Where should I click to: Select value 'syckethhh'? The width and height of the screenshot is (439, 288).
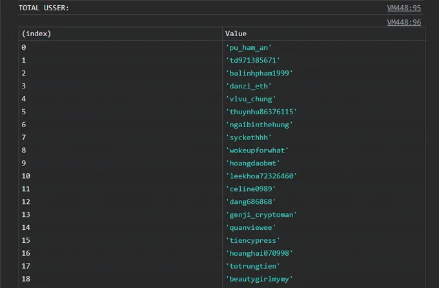coord(249,138)
